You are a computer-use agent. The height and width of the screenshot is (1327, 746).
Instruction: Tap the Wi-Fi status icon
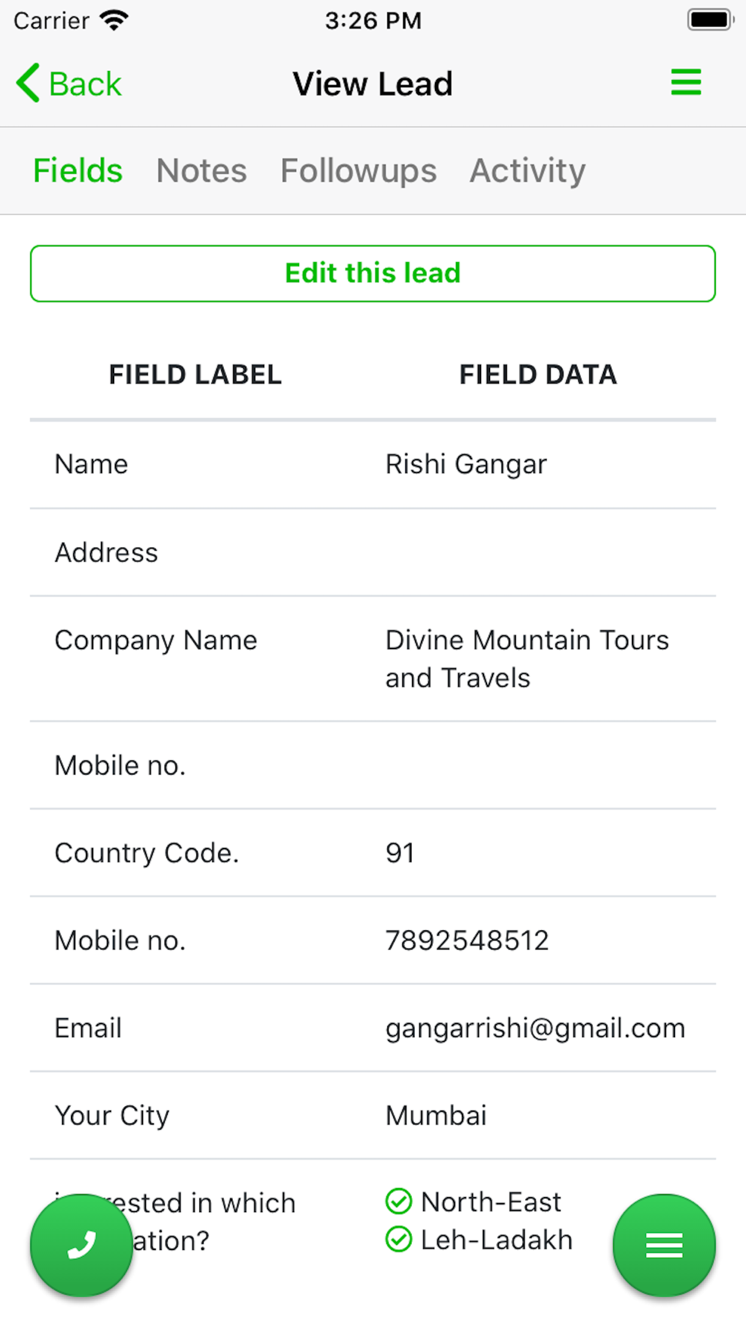tap(114, 20)
